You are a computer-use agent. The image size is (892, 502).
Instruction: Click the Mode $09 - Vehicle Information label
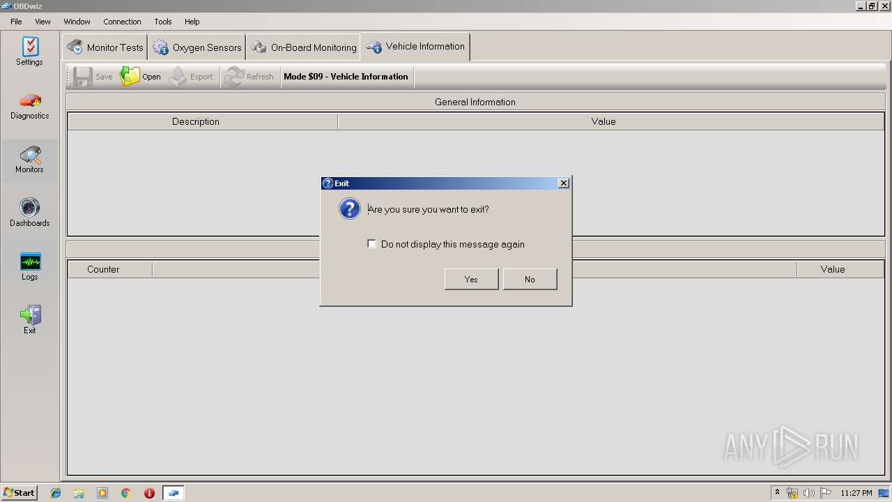point(346,77)
